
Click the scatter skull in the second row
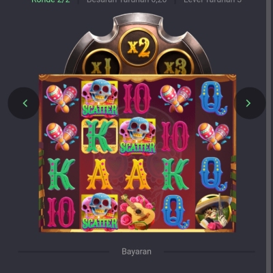coord(138,136)
